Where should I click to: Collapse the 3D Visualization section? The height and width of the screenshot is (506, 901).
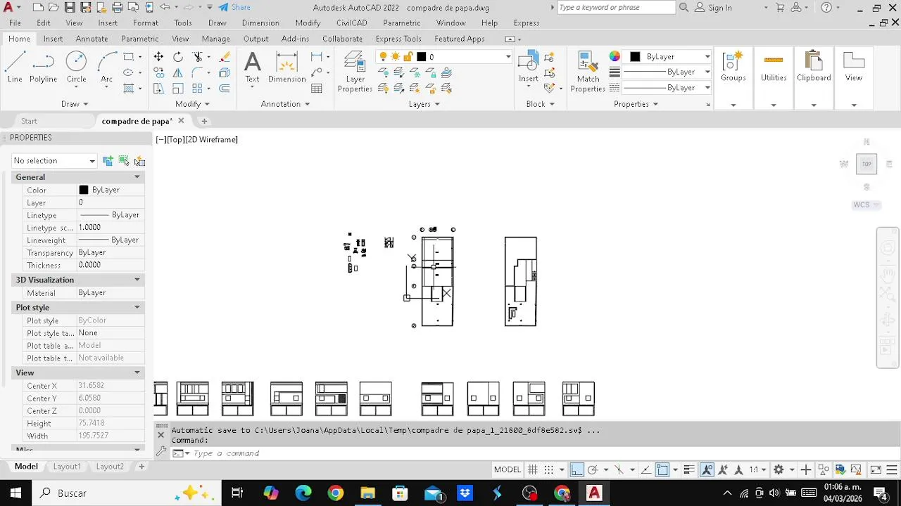pos(137,280)
